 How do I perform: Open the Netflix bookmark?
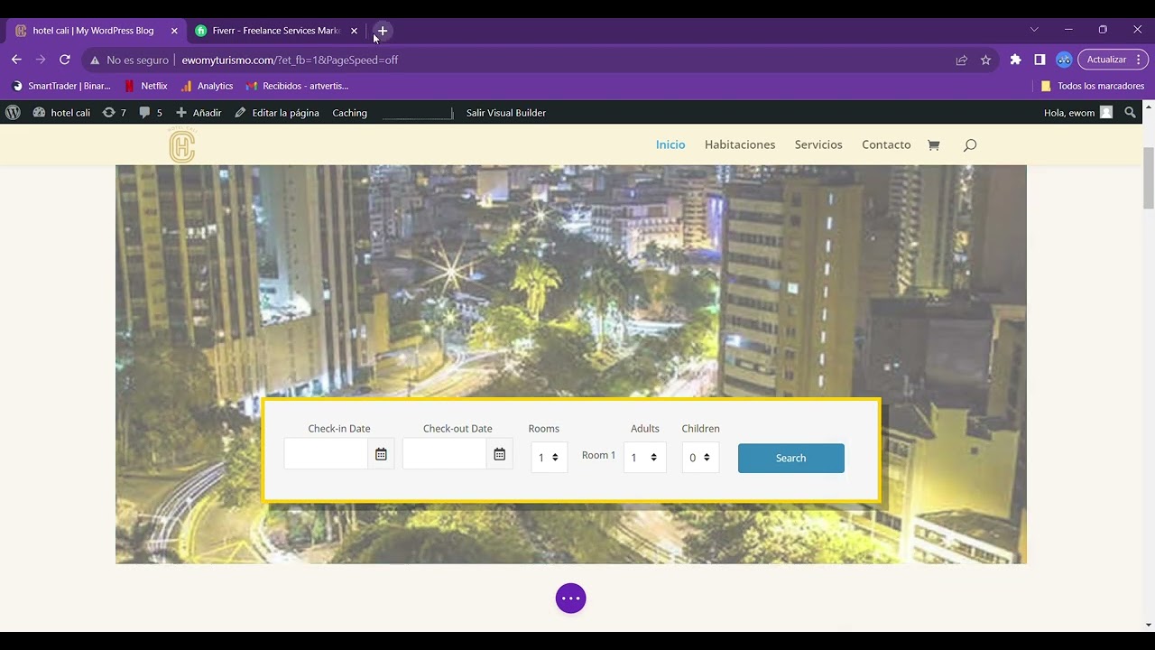[146, 86]
